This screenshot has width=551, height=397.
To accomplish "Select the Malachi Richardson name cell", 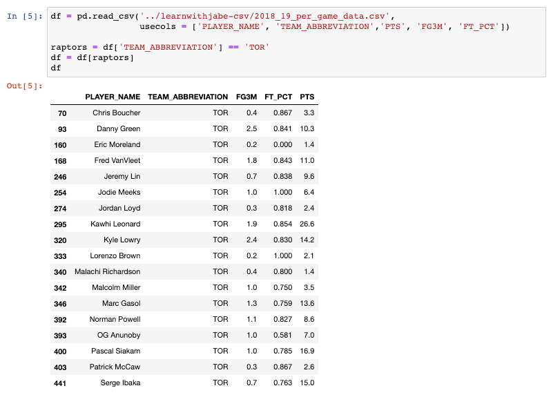I will click(x=107, y=271).
